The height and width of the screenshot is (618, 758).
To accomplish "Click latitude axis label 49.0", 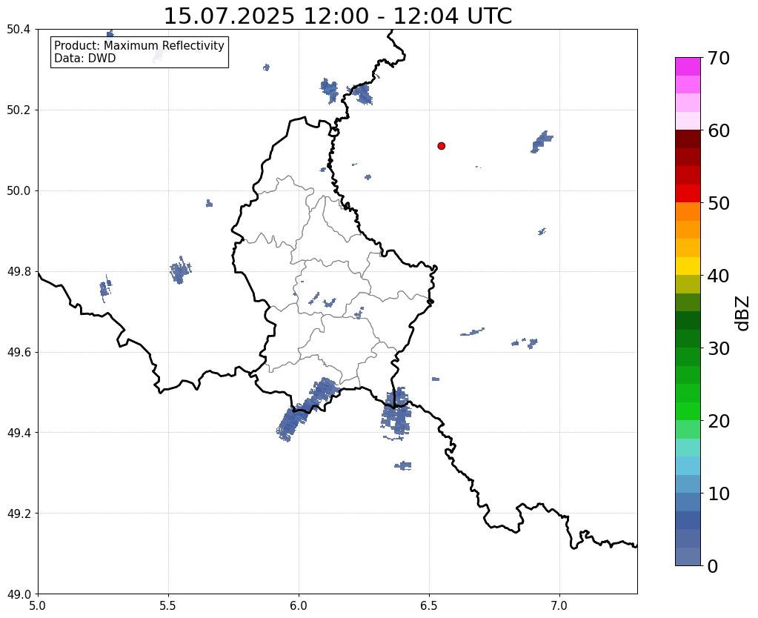I will point(19,594).
